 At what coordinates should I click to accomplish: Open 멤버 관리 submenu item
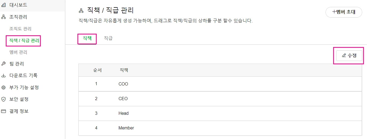(x=18, y=52)
